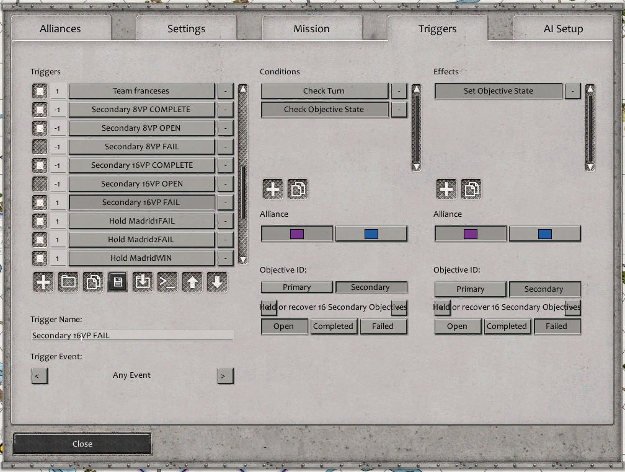Toggle checkbox for Secondary 16VP FAIL trigger
The width and height of the screenshot is (625, 472).
pyautogui.click(x=40, y=203)
